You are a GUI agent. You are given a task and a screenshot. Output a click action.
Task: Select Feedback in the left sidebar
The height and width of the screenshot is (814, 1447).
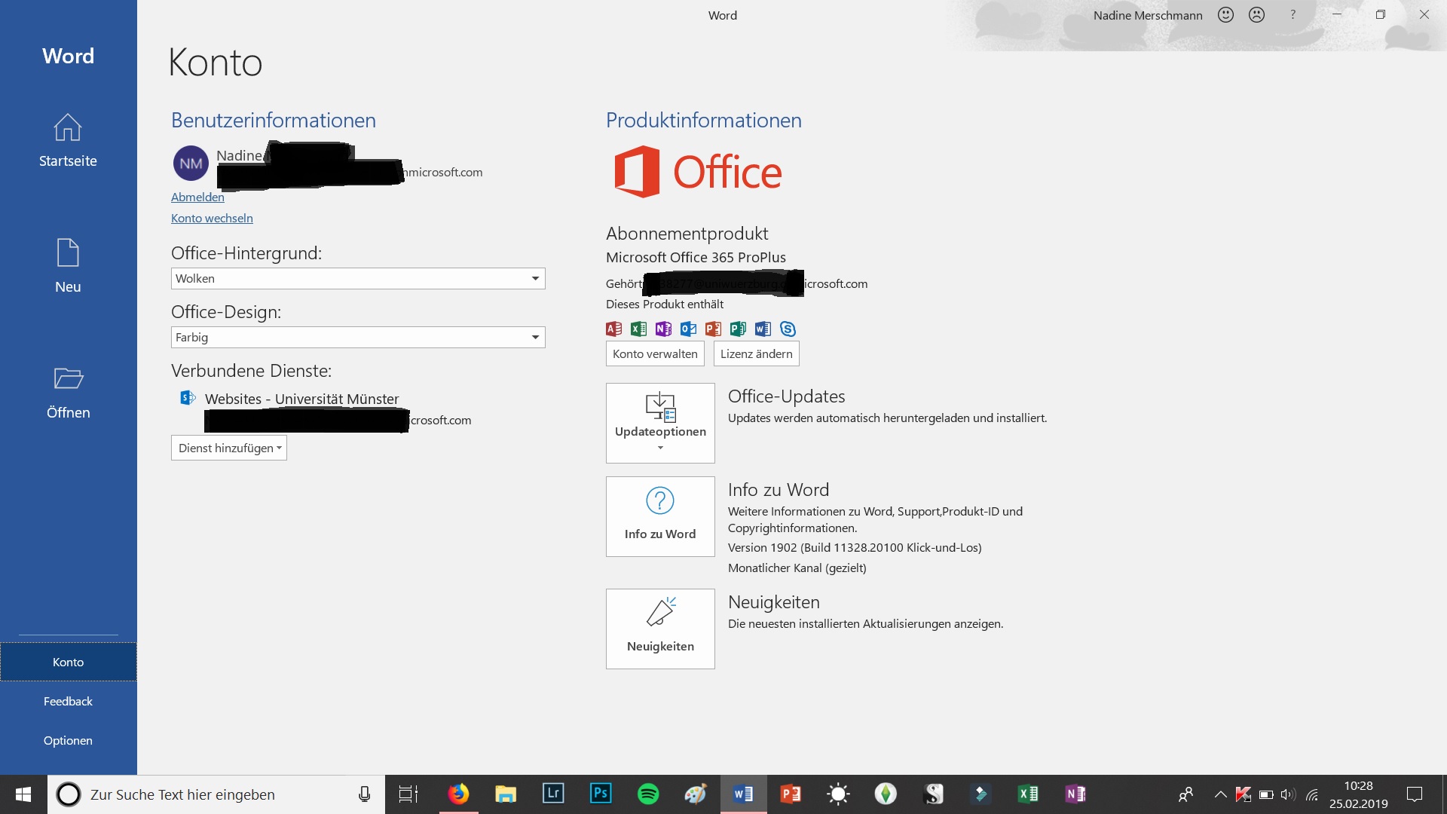pyautogui.click(x=68, y=702)
